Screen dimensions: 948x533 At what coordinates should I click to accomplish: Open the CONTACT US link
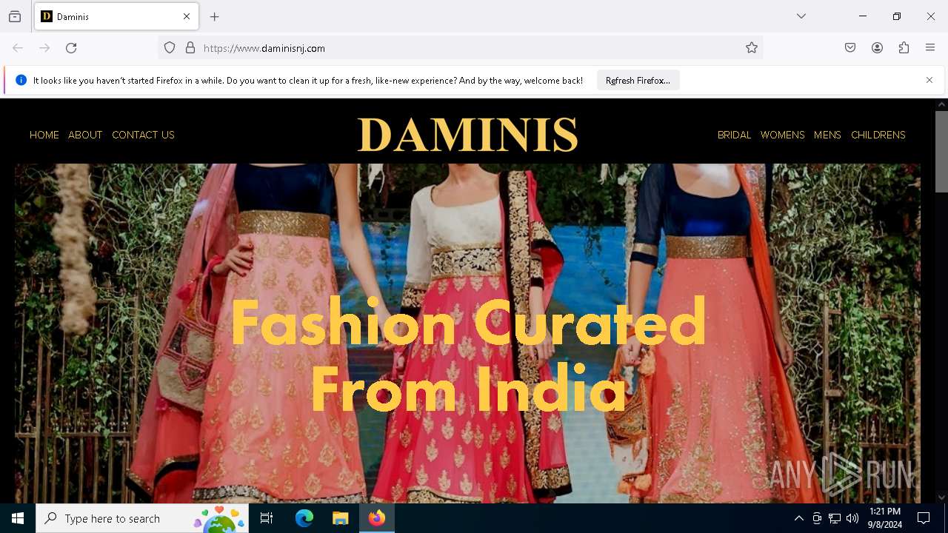(143, 135)
